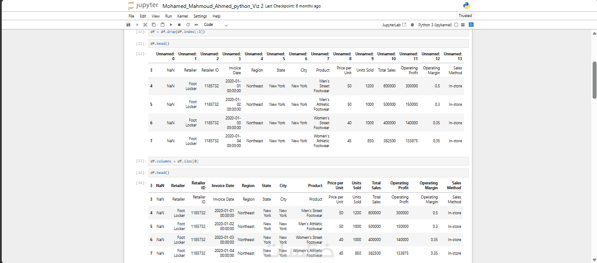This screenshot has width=597, height=263.
Task: Open the File menu
Action: tap(131, 16)
